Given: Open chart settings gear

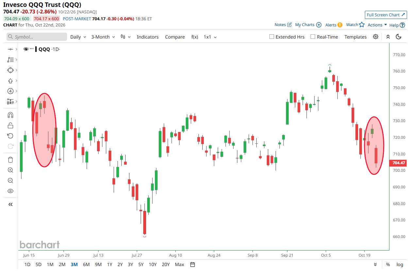Looking at the screenshot, I should click(376, 37).
